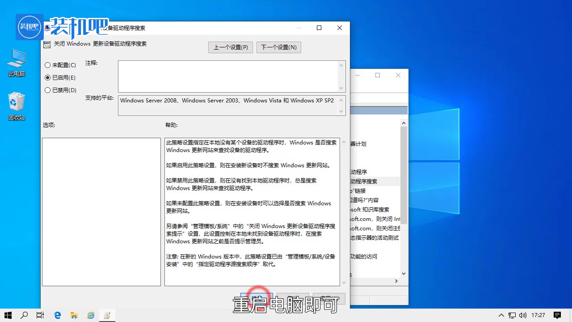The width and height of the screenshot is (572, 322).
Task: Select the Group Policy Editor taskbar icon
Action: point(107,315)
